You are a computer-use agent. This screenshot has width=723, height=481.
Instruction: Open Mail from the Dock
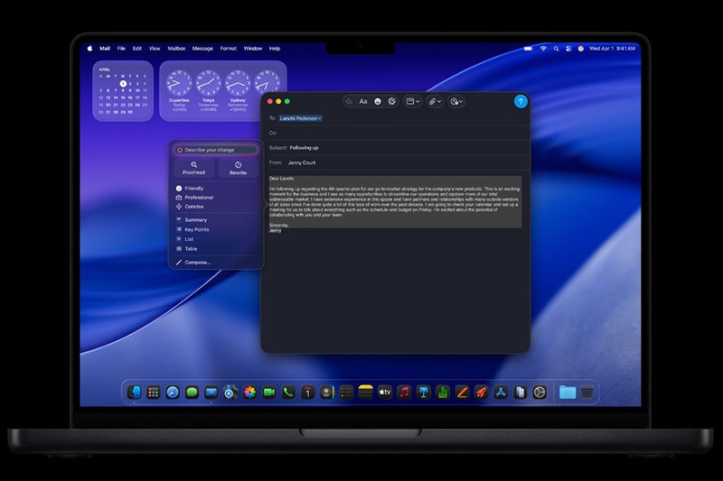tap(211, 393)
